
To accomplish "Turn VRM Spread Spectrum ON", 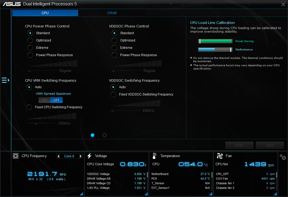I will 45,100.
